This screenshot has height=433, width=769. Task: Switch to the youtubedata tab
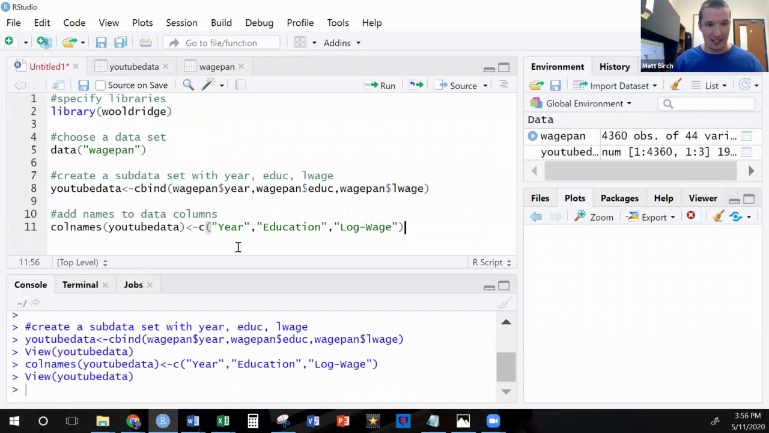click(x=134, y=67)
